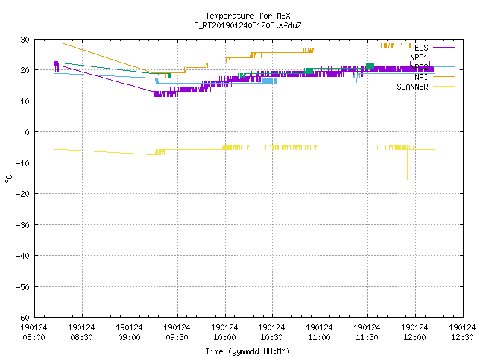Click the y-axis label -30
Viewport: 477px width, 358px height.
click(x=22, y=225)
